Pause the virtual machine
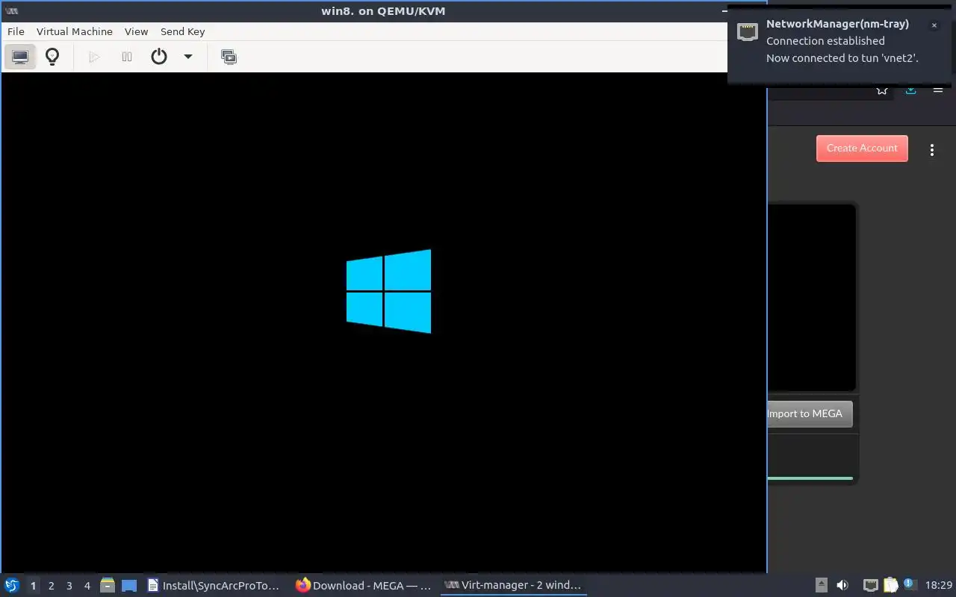956x597 pixels. 127,57
